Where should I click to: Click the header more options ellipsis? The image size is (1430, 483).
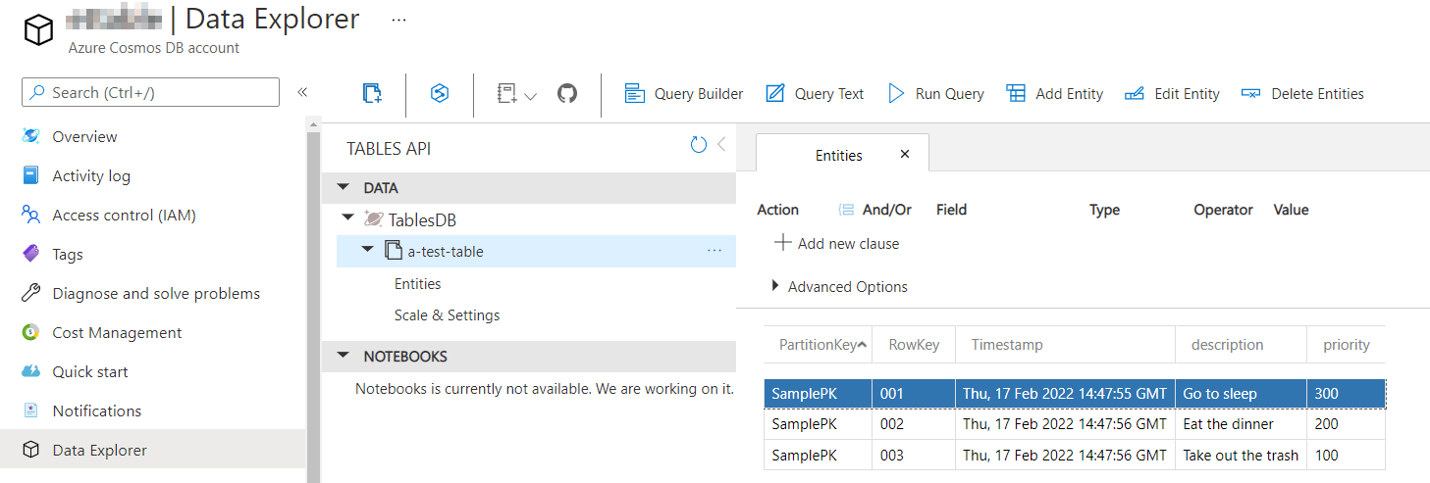[398, 19]
